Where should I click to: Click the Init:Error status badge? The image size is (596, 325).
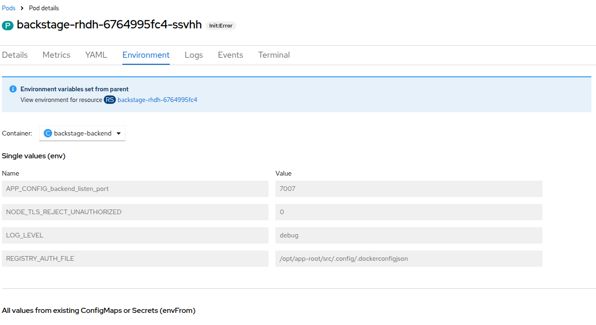221,26
